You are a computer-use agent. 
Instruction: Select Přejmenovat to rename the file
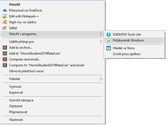[52, 112]
